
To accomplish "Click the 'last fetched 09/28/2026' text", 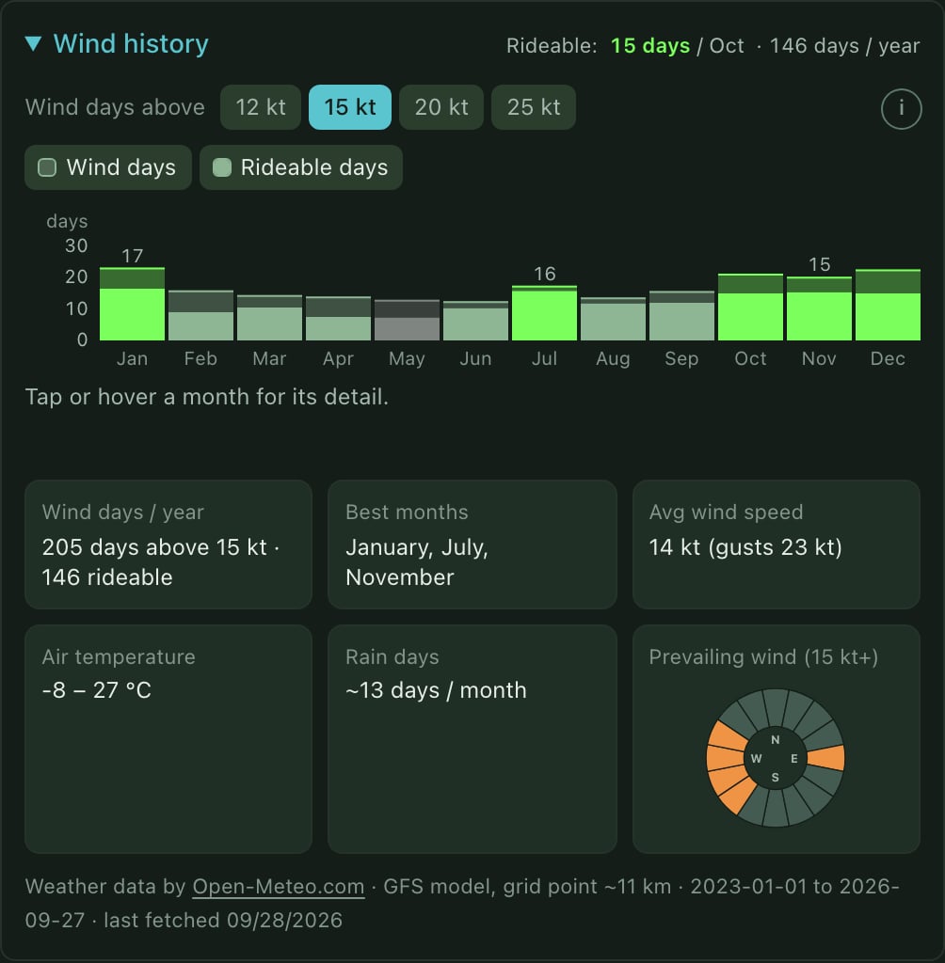I will [x=222, y=920].
